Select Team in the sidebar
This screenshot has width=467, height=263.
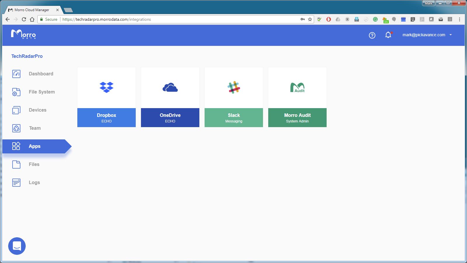(x=35, y=128)
